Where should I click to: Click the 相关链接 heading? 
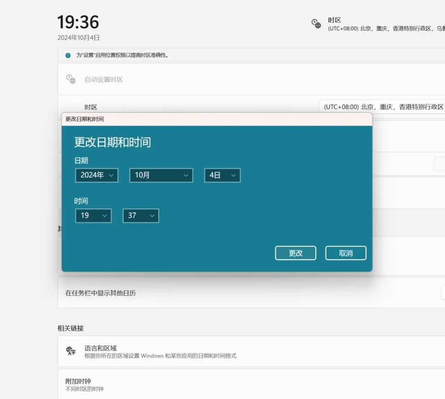tap(70, 328)
